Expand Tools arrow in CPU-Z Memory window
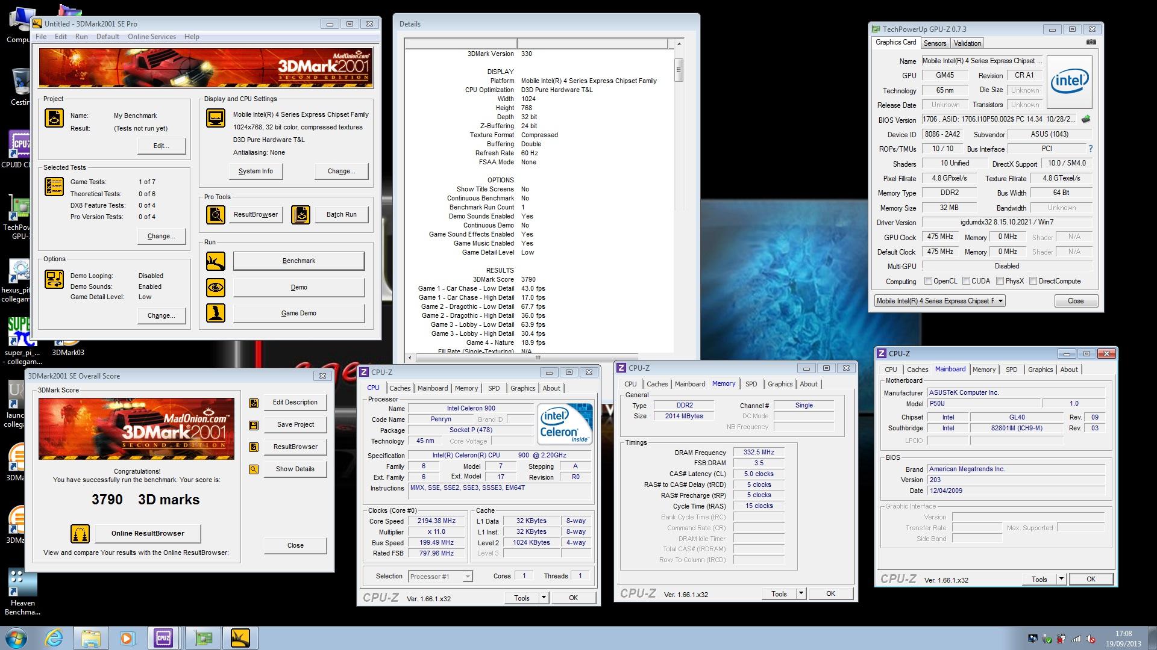The width and height of the screenshot is (1157, 650). 801,593
